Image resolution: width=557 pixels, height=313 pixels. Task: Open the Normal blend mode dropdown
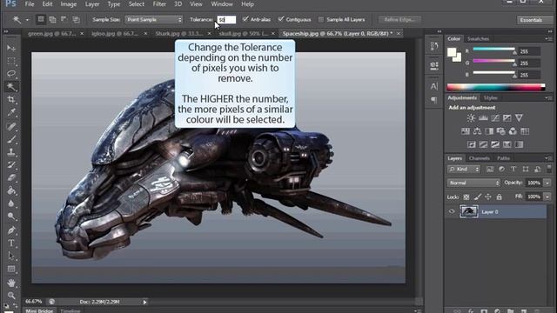click(x=473, y=183)
